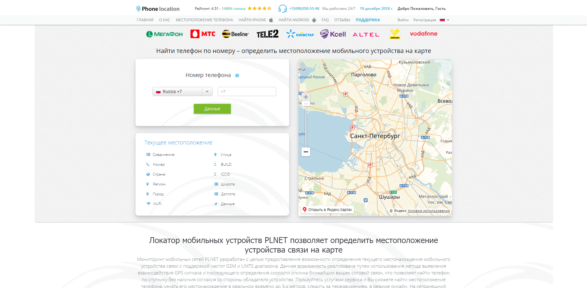The height and width of the screenshot is (288, 587).
Task: Click the Номер phone handset icon
Action: 148,164
